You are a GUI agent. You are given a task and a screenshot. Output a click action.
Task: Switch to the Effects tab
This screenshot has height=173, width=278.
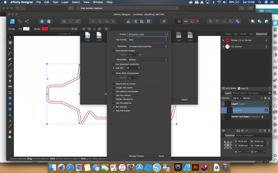[236, 93]
